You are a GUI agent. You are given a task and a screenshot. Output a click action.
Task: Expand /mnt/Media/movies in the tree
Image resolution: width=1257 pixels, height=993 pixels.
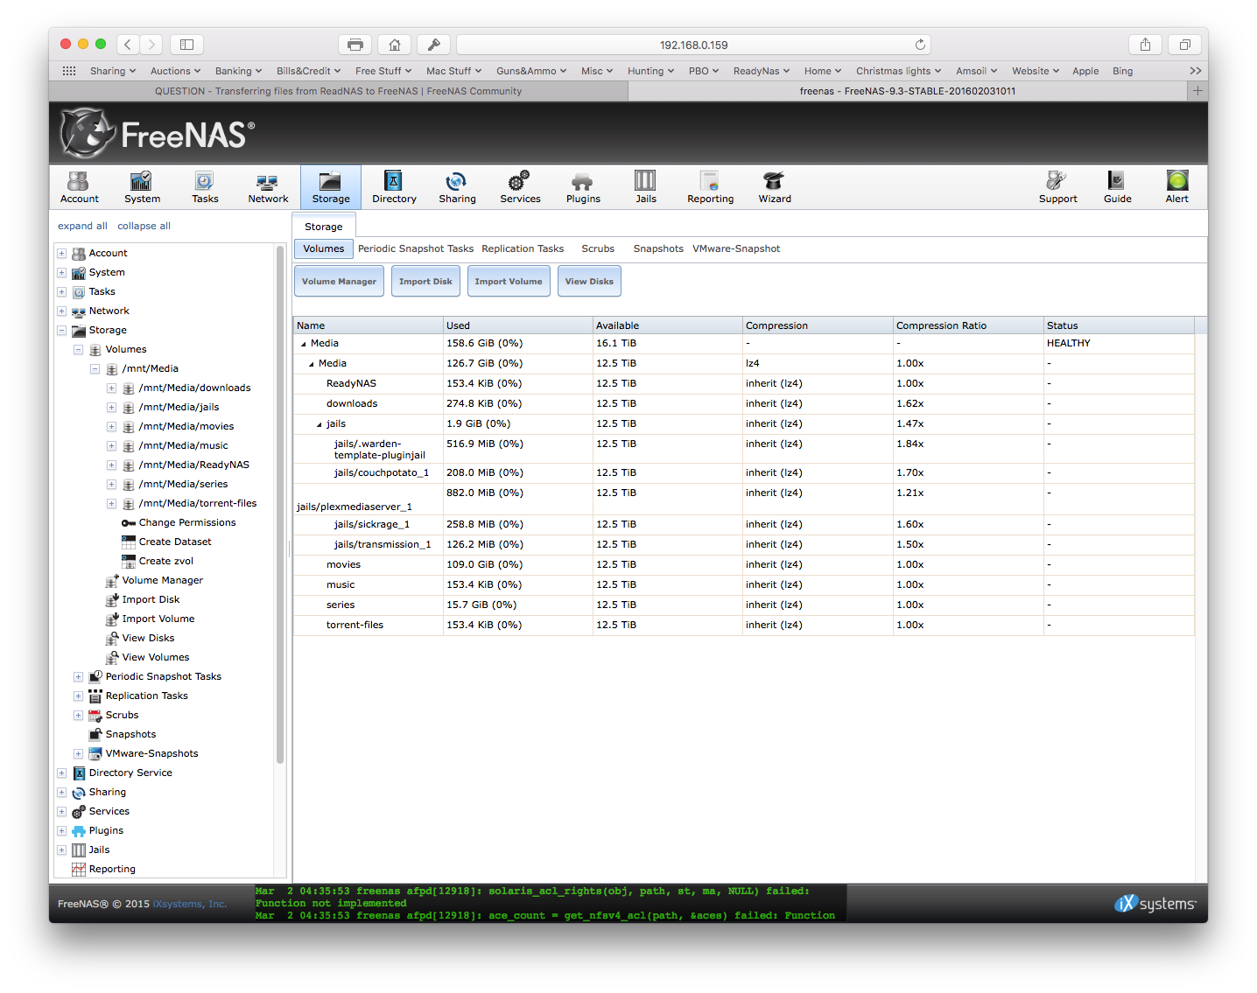[x=111, y=427]
